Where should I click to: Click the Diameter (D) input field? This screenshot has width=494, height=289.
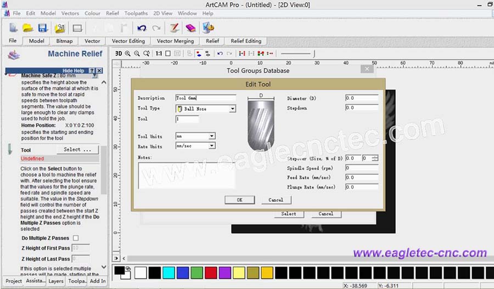pyautogui.click(x=362, y=98)
